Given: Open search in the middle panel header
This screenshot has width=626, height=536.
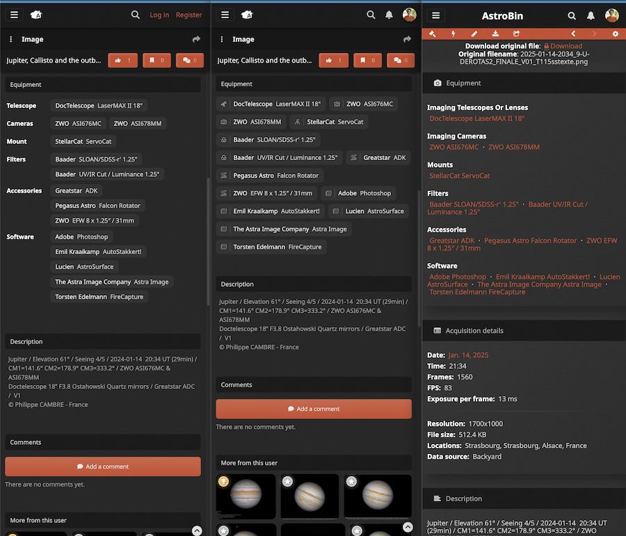Looking at the screenshot, I should 371,15.
